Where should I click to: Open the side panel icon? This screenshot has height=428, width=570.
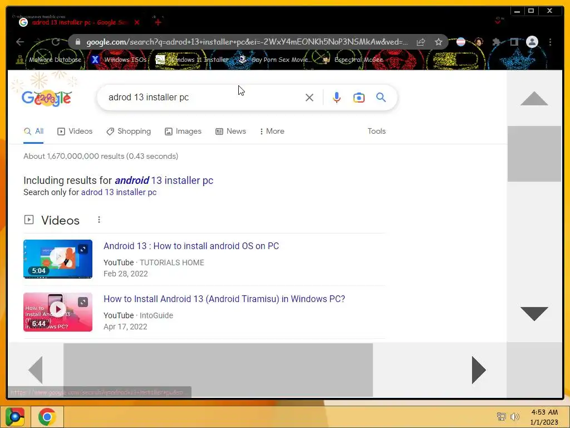coord(514,42)
